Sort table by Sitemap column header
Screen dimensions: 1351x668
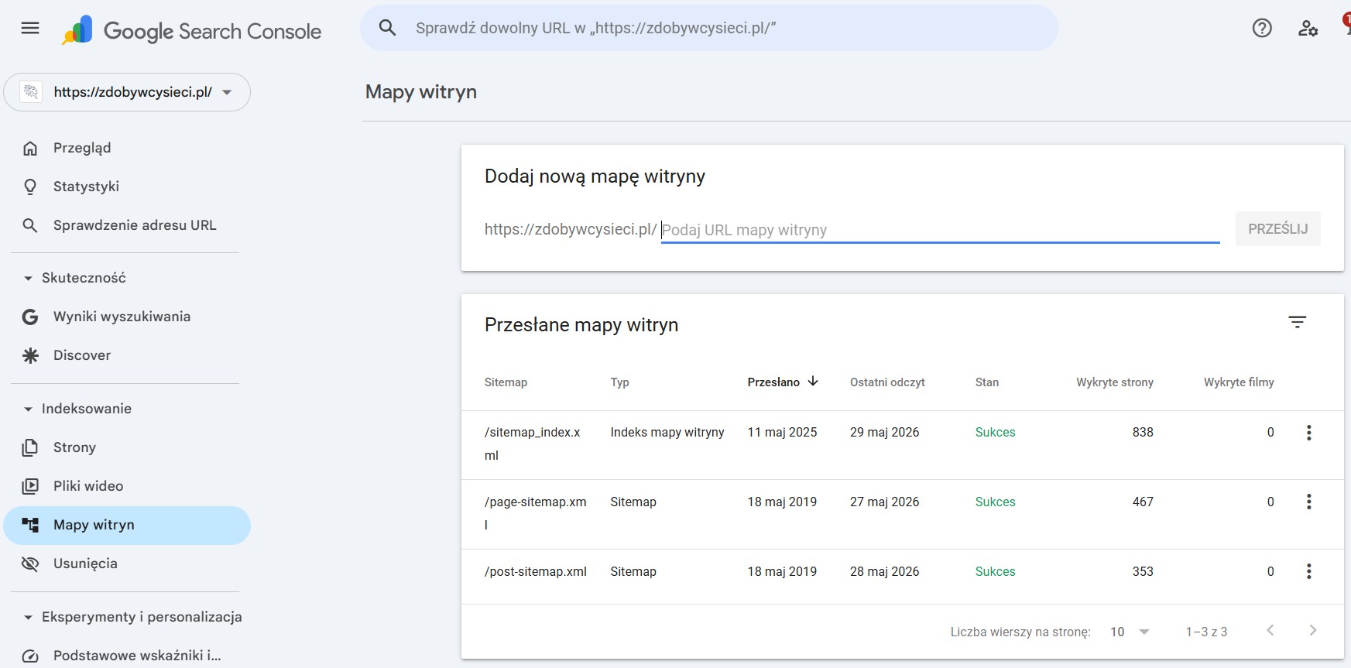pyautogui.click(x=506, y=382)
